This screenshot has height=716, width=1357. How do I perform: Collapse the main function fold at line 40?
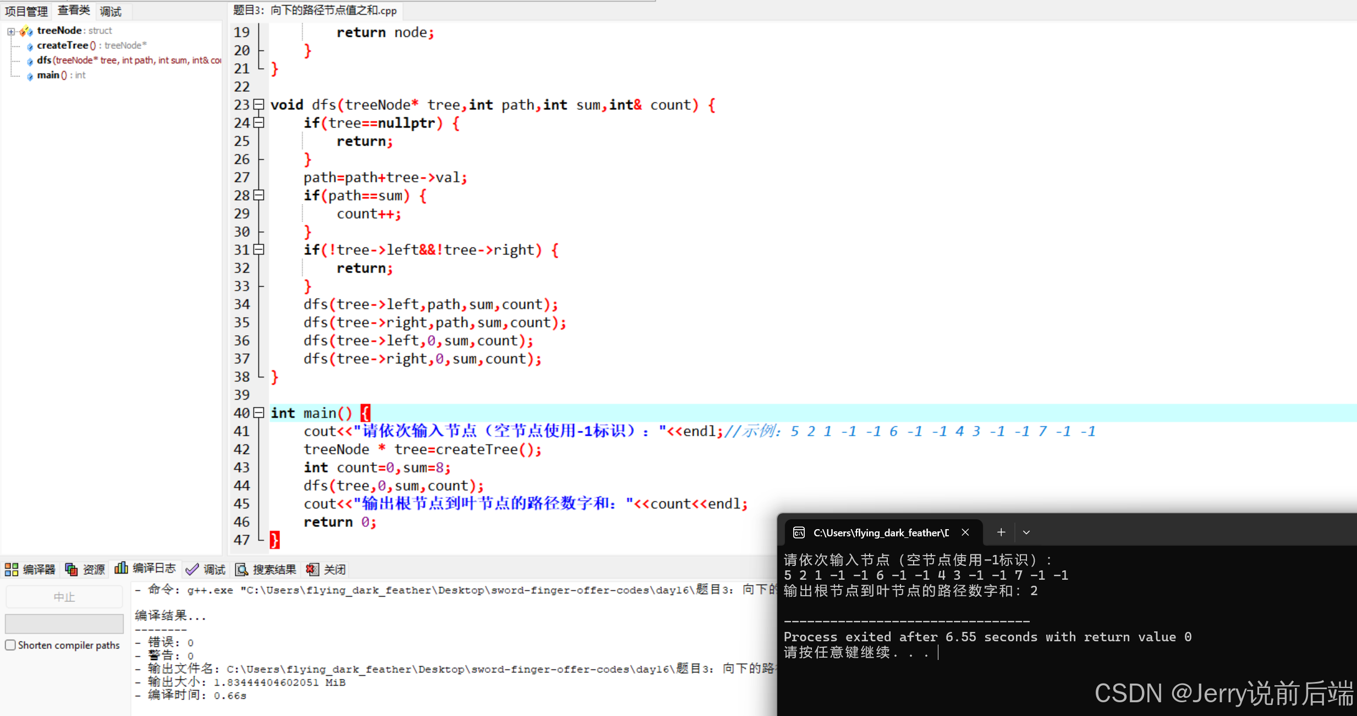(259, 413)
